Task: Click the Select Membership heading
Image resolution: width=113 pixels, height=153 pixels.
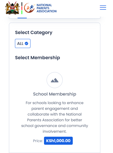Action: pos(37,57)
